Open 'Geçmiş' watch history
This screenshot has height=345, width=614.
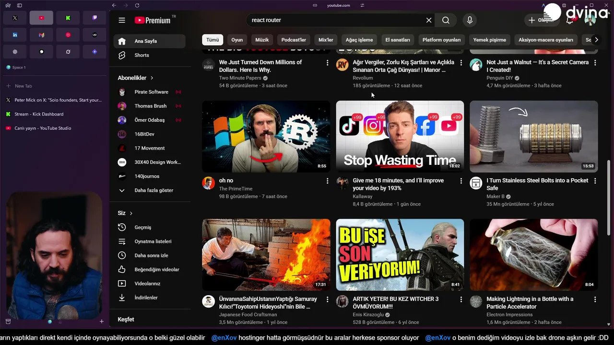click(x=150, y=227)
